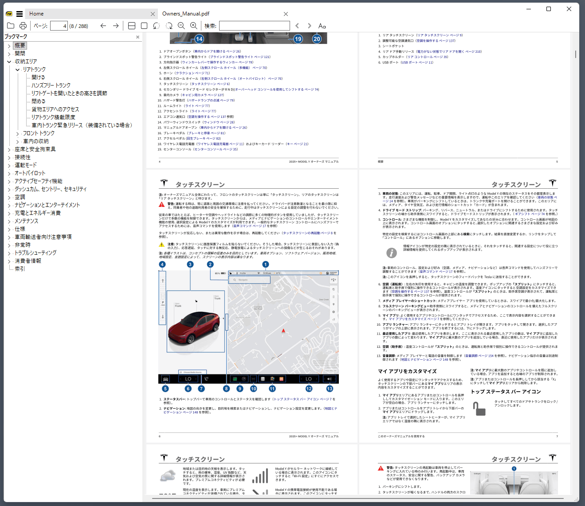
Task: Click the open file folder icon
Action: pos(11,26)
